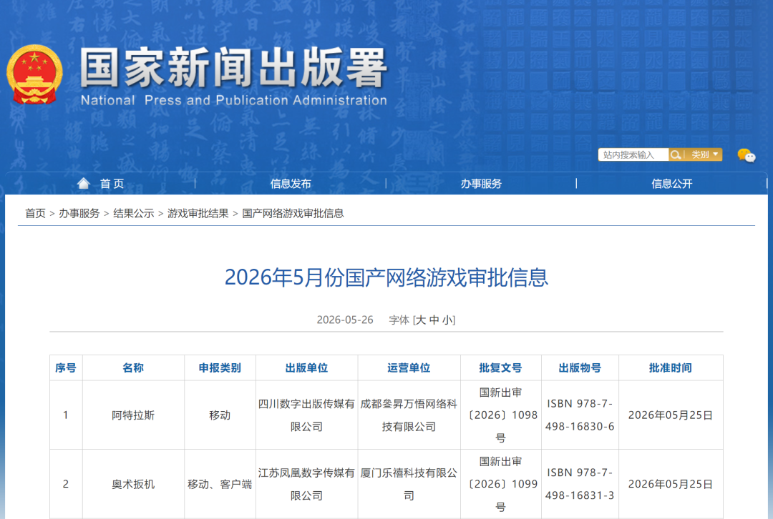Screen dimensions: 773x519
Task: Click the 运营单位 column header
Action: [409, 368]
